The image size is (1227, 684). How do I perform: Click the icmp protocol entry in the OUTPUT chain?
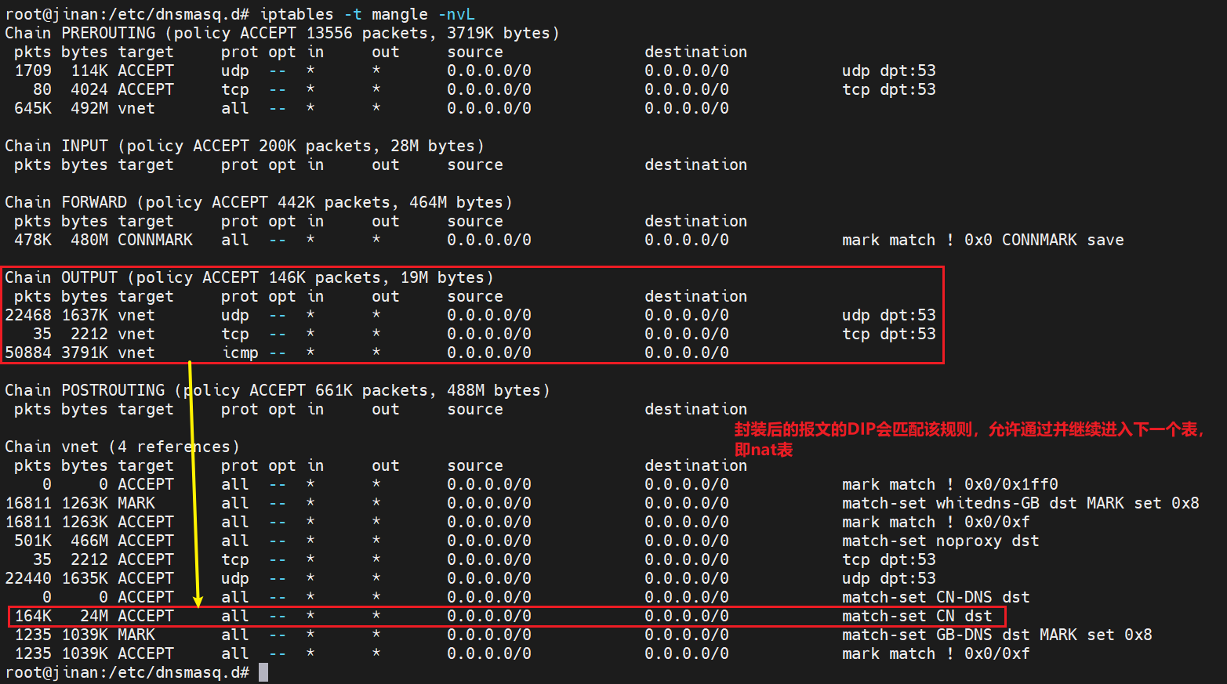240,353
